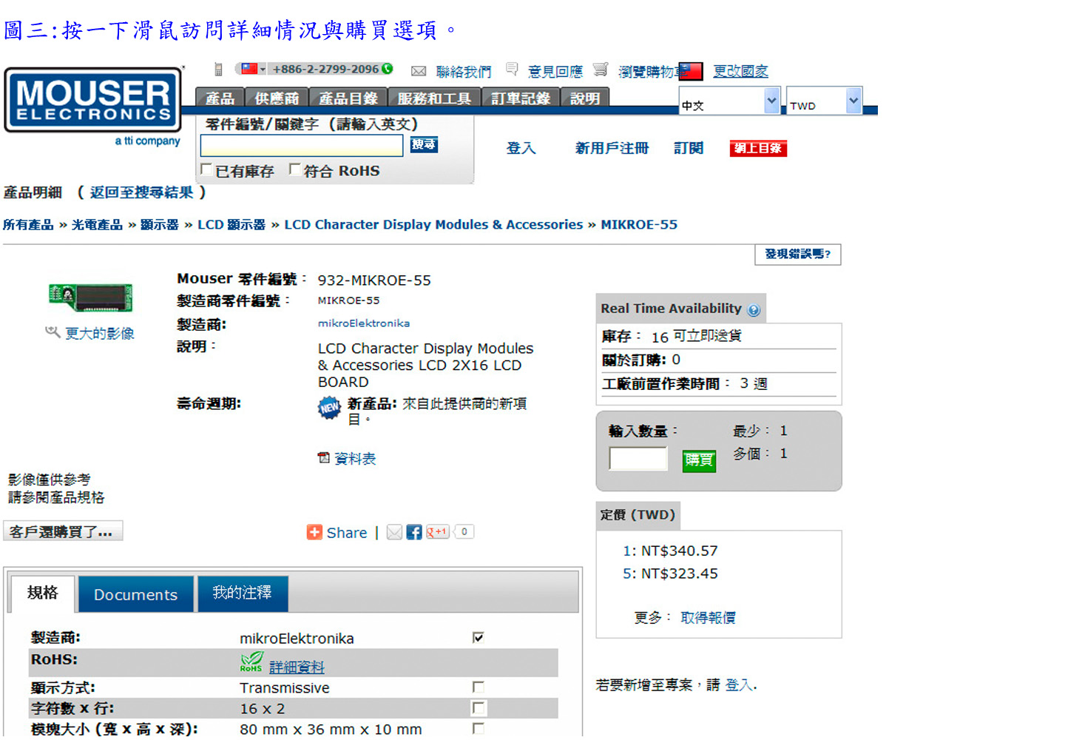Viewport: 1065px width, 740px height.
Task: Open the Real Time Availability help icon
Action: tap(754, 310)
